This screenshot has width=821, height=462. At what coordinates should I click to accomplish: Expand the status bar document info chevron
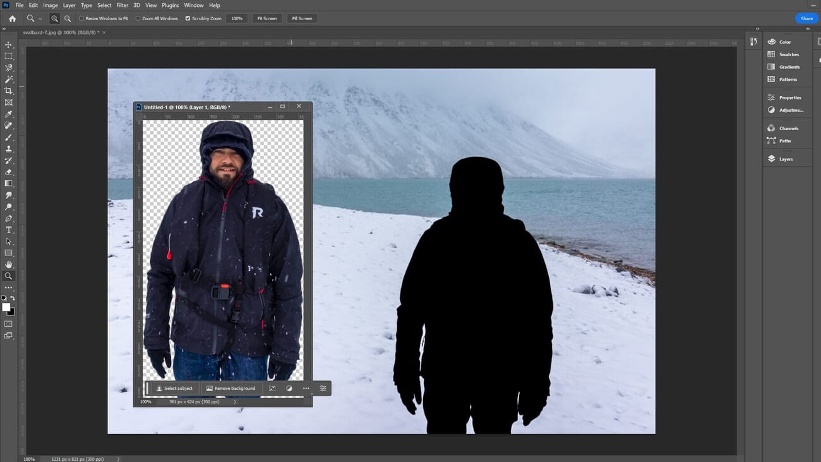(117, 459)
